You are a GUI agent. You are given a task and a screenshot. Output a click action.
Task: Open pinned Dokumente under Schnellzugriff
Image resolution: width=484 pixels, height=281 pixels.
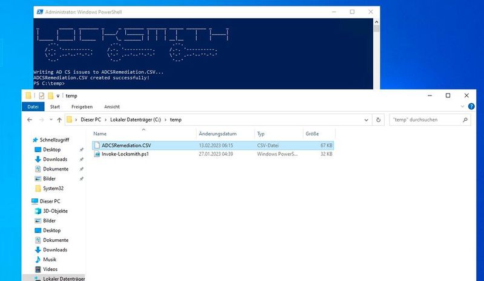tap(56, 169)
